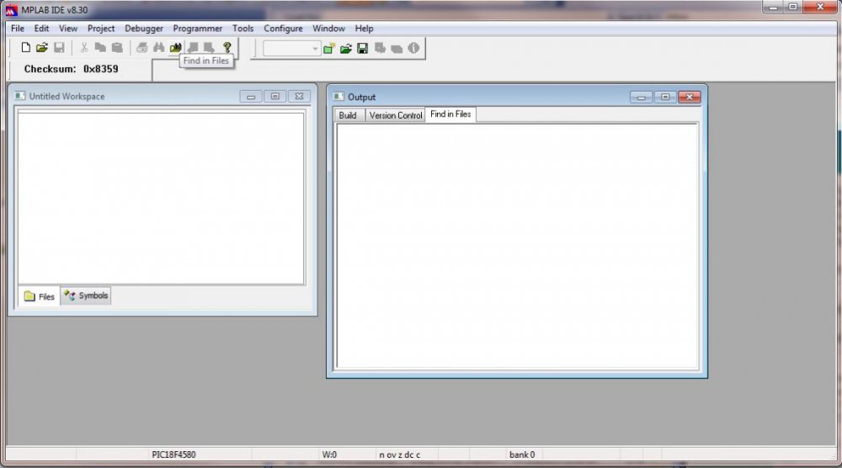Open the Edit menu
Screen dimensions: 842x468
tap(41, 29)
